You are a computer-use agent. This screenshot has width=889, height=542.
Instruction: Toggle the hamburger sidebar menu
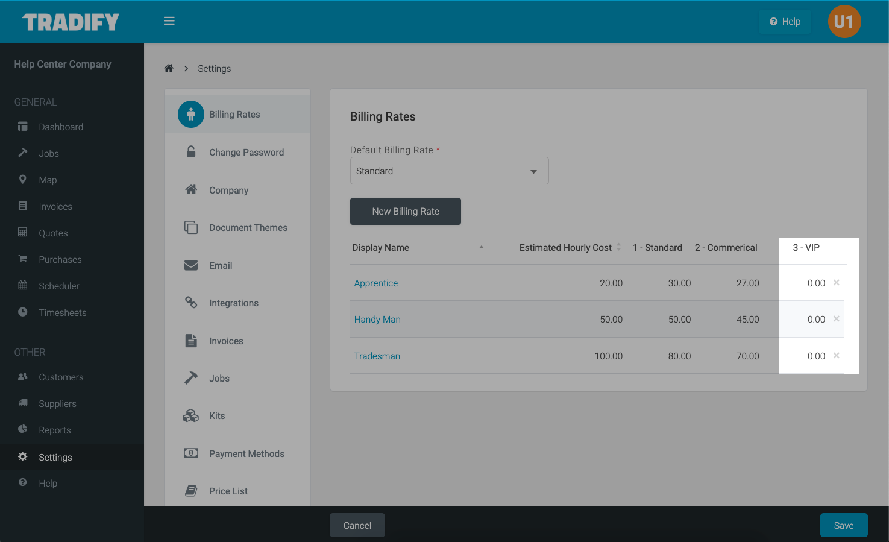coord(169,21)
